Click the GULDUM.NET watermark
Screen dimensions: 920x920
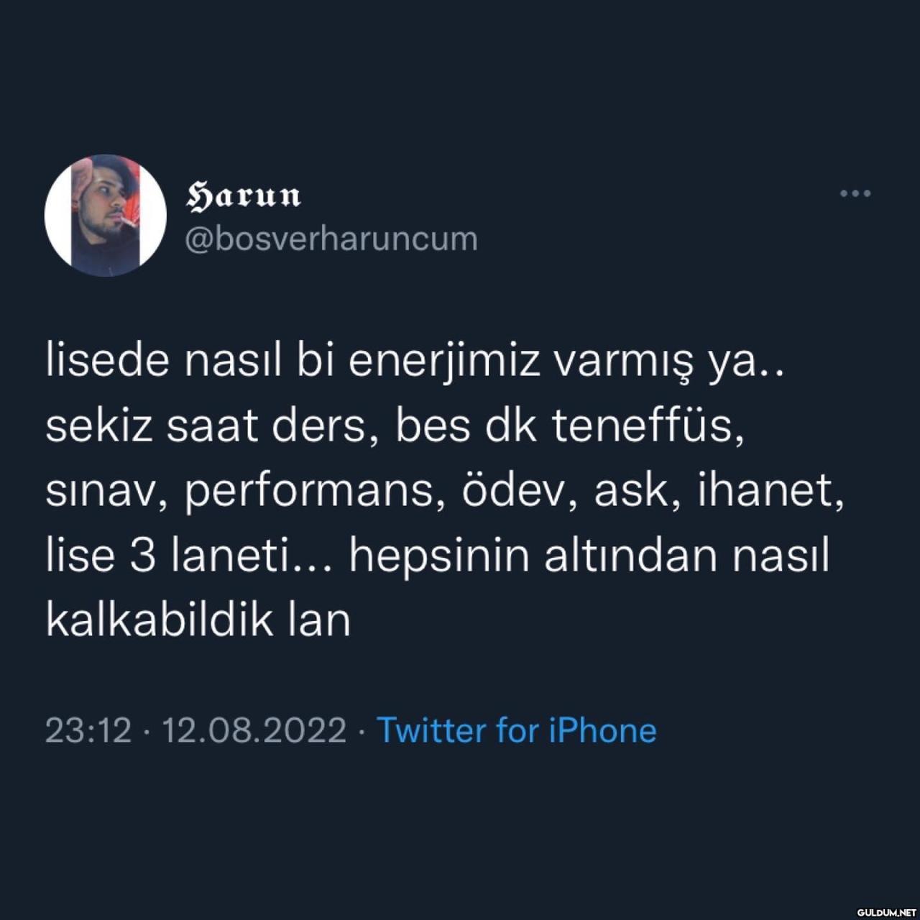point(887,912)
